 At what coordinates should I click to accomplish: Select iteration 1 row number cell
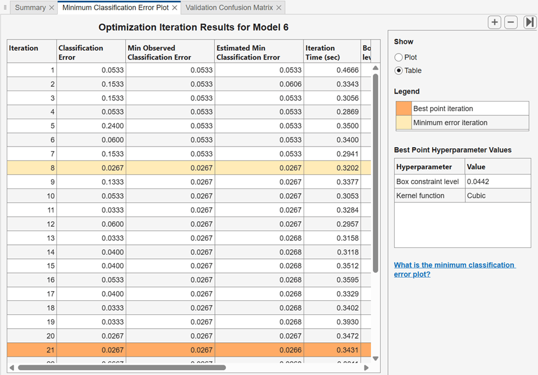(32, 70)
